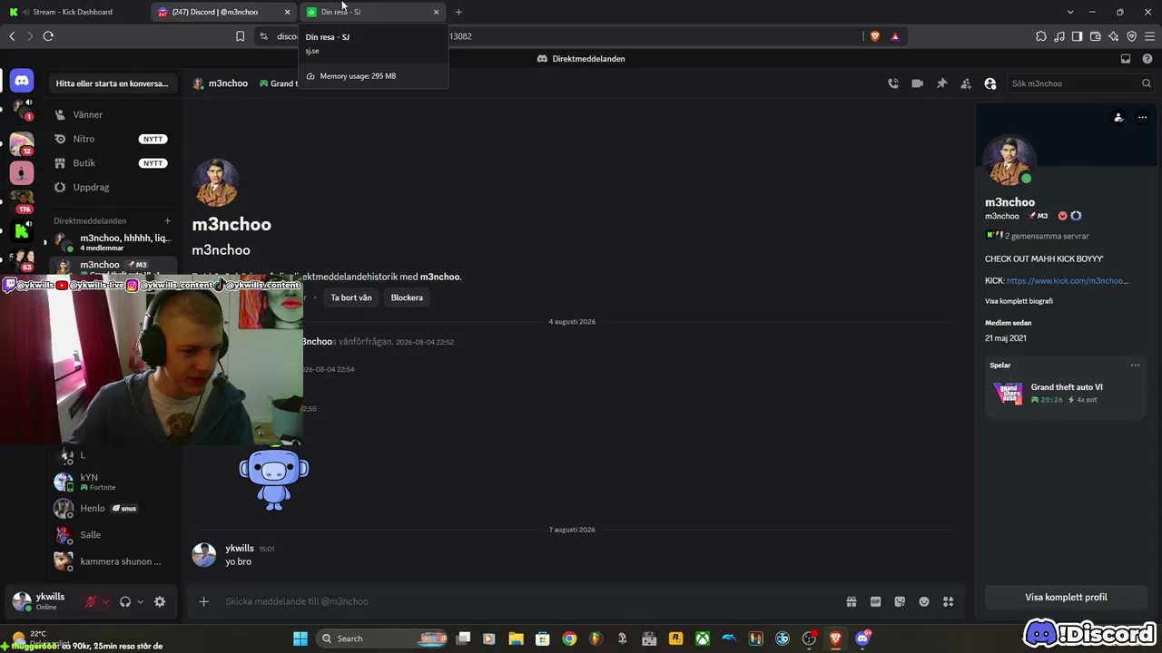Select the Salle direct message

(x=113, y=535)
